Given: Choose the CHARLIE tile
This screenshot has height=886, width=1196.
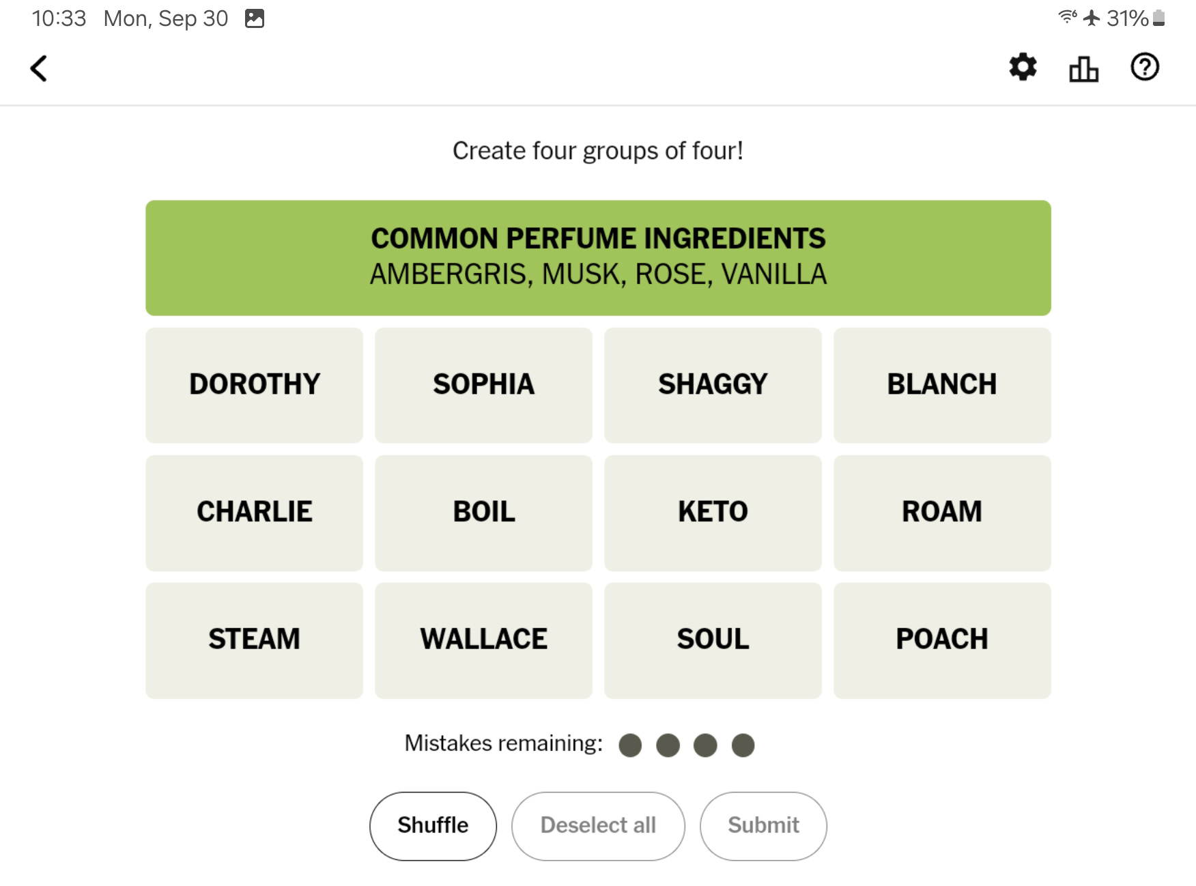Looking at the screenshot, I should click(254, 513).
